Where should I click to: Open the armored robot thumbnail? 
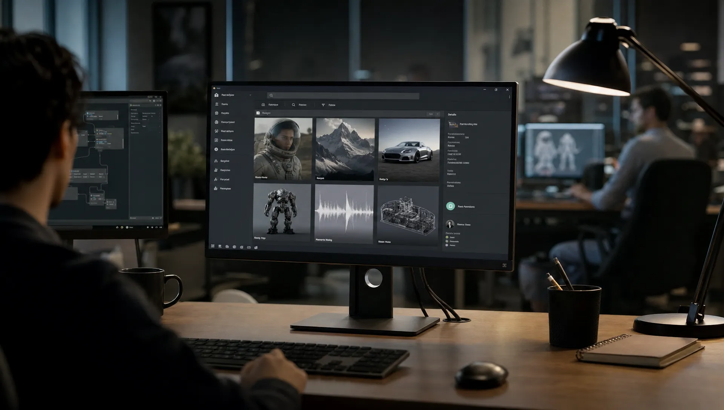pos(282,213)
